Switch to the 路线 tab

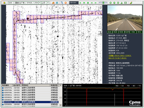[110, 32]
